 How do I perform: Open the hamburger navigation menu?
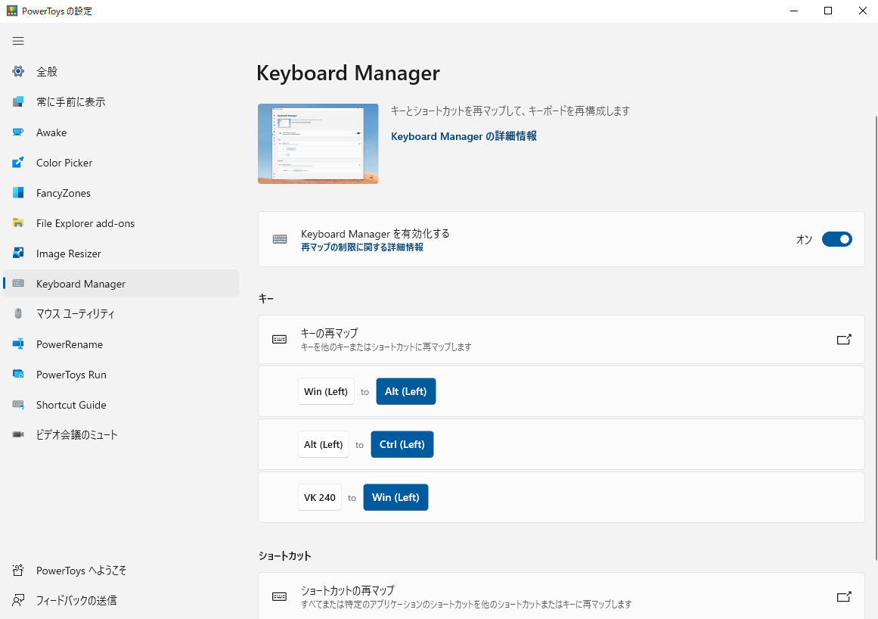pos(18,41)
